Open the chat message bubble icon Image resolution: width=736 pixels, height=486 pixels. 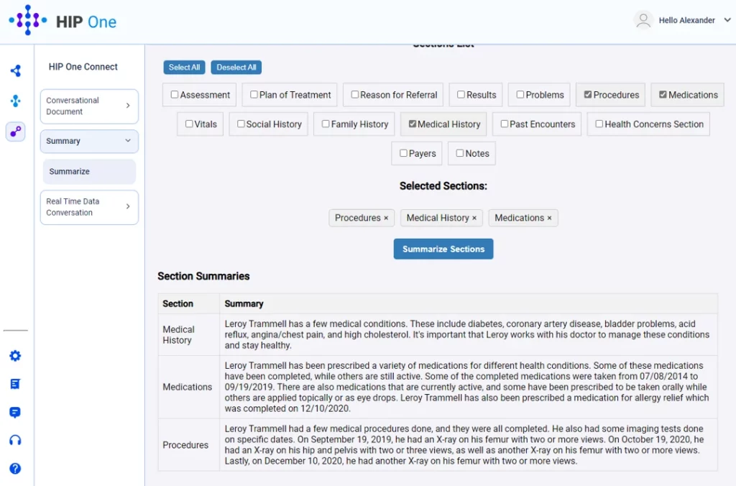pyautogui.click(x=15, y=412)
